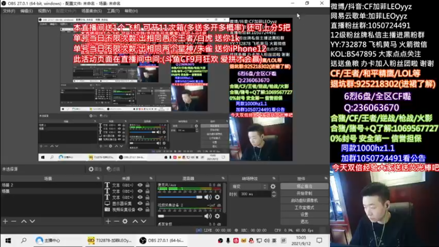Select 场景 in Scenes list
Screen dimensions: 439x247
point(51,191)
